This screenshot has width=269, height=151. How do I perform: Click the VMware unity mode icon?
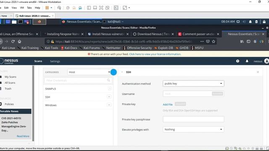(x=107, y=8)
